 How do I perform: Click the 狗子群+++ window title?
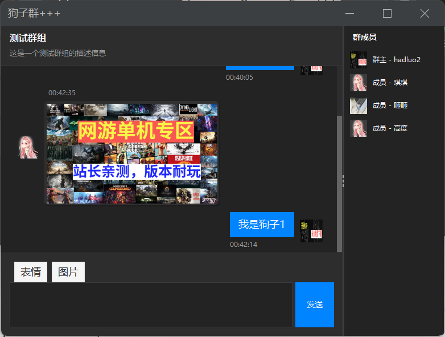point(34,13)
